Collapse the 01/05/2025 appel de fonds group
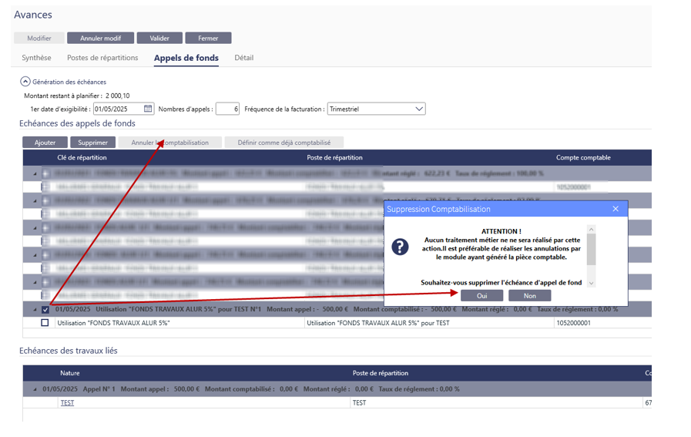 [35, 310]
